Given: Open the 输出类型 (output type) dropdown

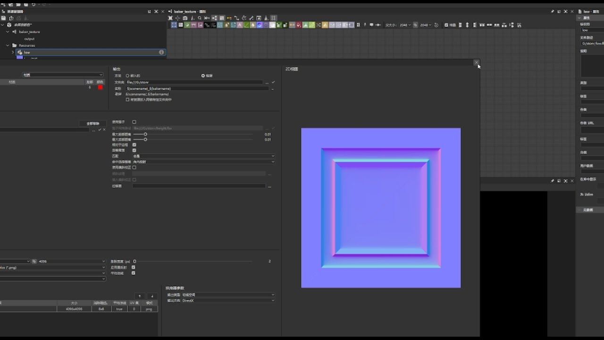Looking at the screenshot, I should tap(228, 295).
